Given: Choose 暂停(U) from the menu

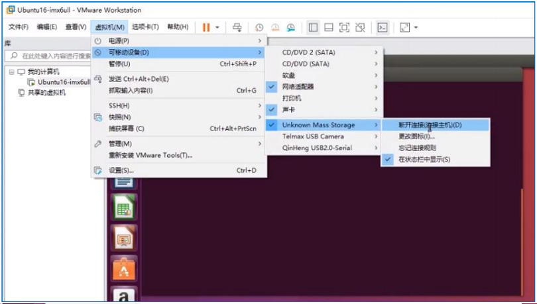Looking at the screenshot, I should pyautogui.click(x=179, y=64).
